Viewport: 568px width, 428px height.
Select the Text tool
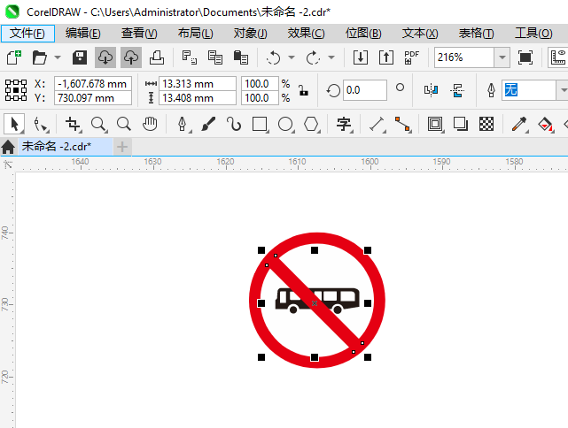344,125
